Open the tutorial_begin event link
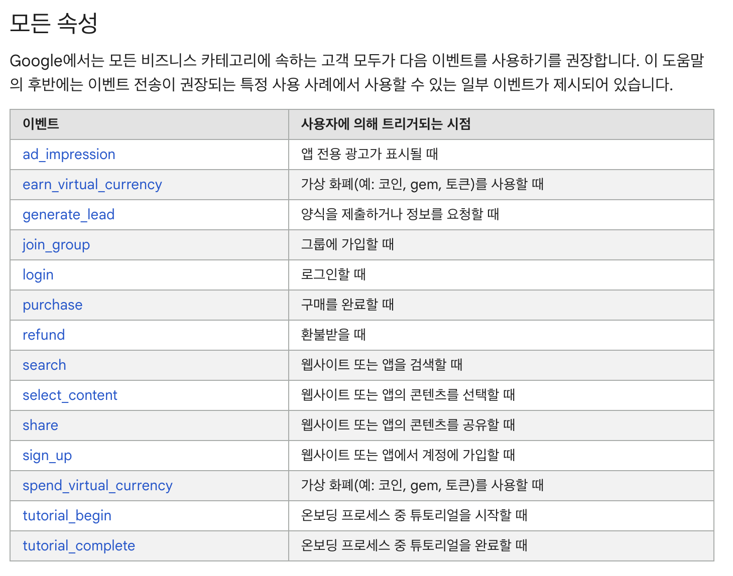The height and width of the screenshot is (576, 733). point(67,516)
